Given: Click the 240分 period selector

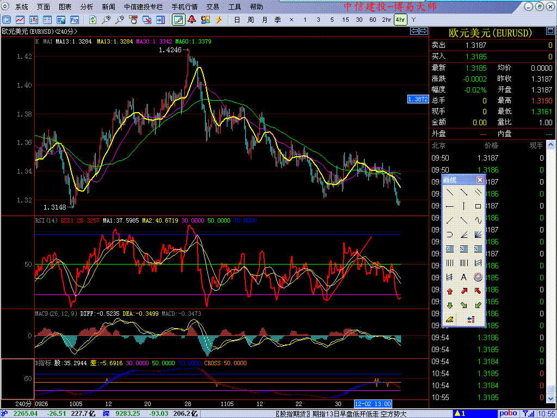Looking at the screenshot, I should click(22, 404).
